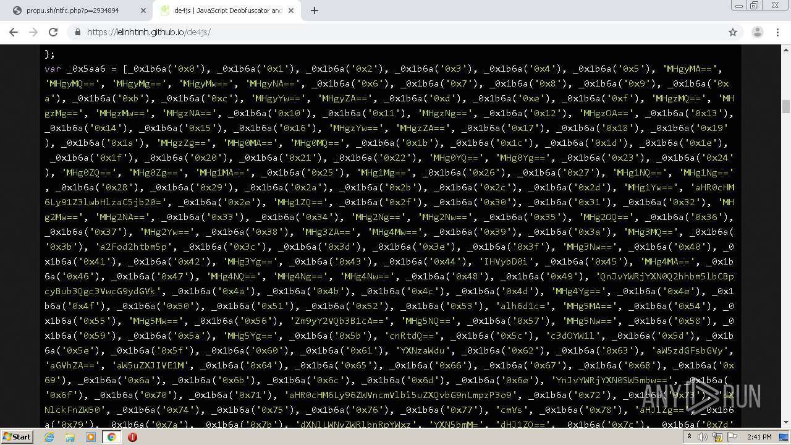Screen dimensions: 791x445
Task: Open a new browser tab
Action: [x=314, y=11]
